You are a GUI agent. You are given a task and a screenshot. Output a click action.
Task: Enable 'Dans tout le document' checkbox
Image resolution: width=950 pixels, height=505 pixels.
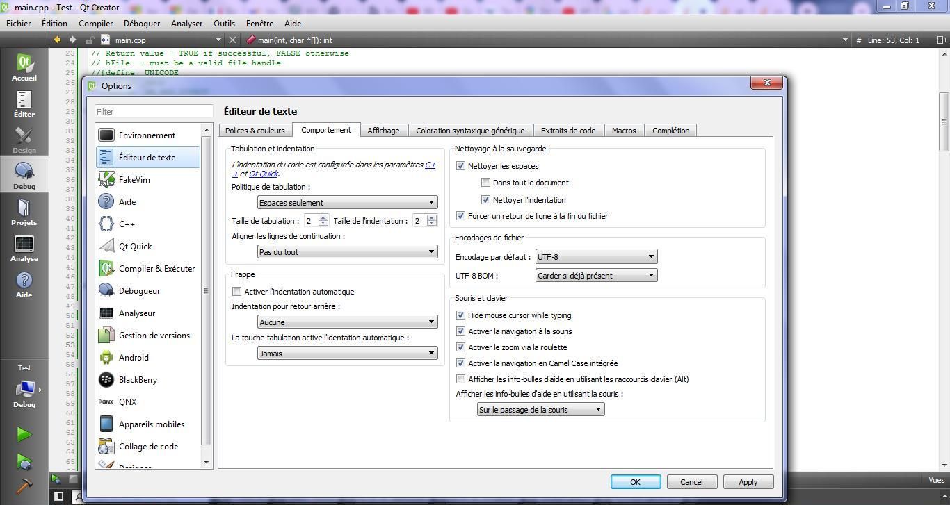tap(486, 183)
